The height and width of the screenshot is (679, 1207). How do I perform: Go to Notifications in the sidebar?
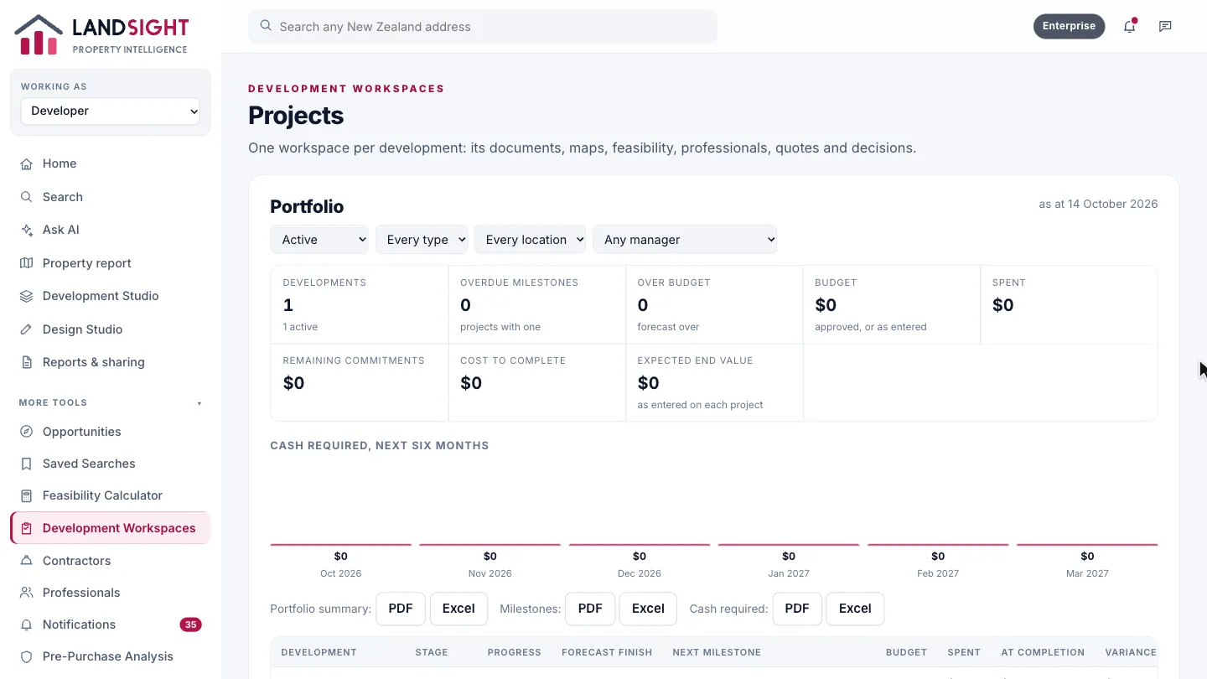[x=111, y=625]
